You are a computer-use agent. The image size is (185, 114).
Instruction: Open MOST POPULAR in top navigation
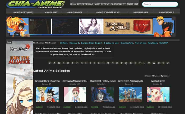85,4
